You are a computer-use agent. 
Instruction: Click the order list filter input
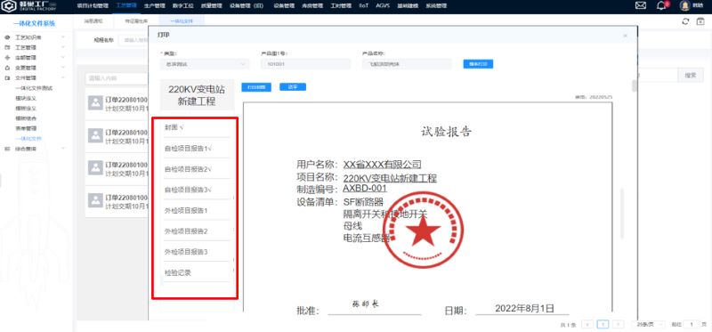click(x=117, y=78)
